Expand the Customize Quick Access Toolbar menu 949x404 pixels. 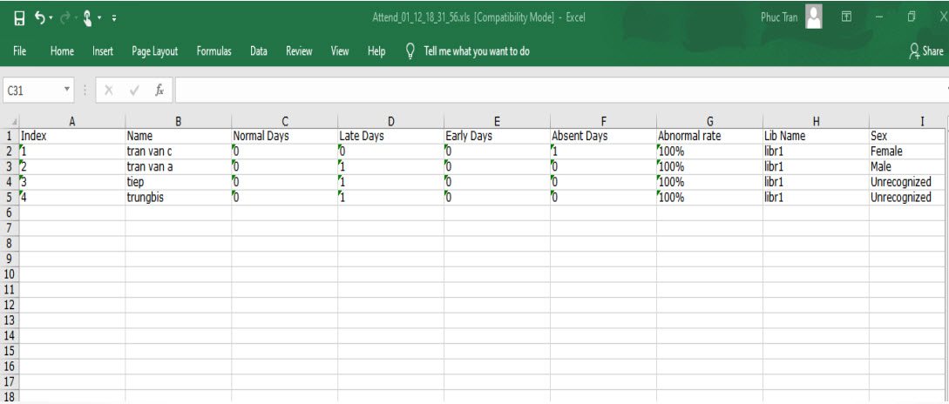pyautogui.click(x=115, y=19)
